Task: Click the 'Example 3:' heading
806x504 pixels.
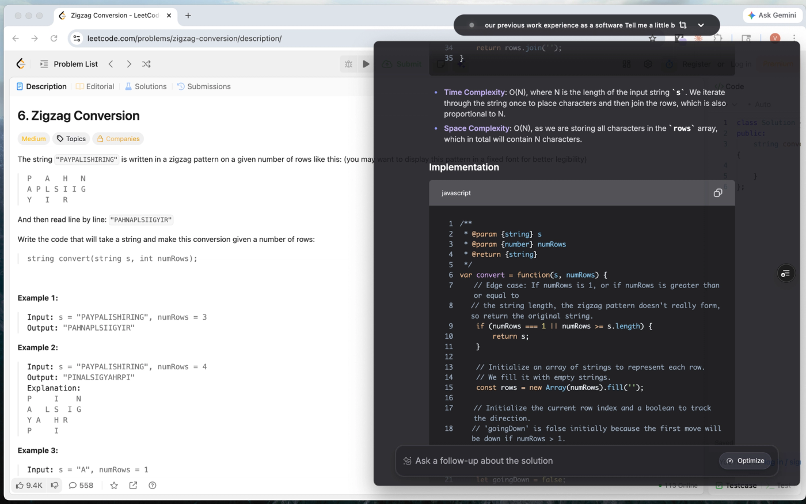Action: pos(38,450)
